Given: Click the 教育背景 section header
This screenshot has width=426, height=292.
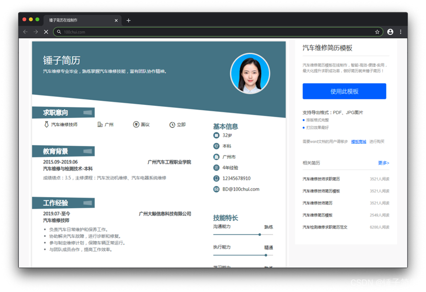Looking at the screenshot, I should tap(64, 151).
